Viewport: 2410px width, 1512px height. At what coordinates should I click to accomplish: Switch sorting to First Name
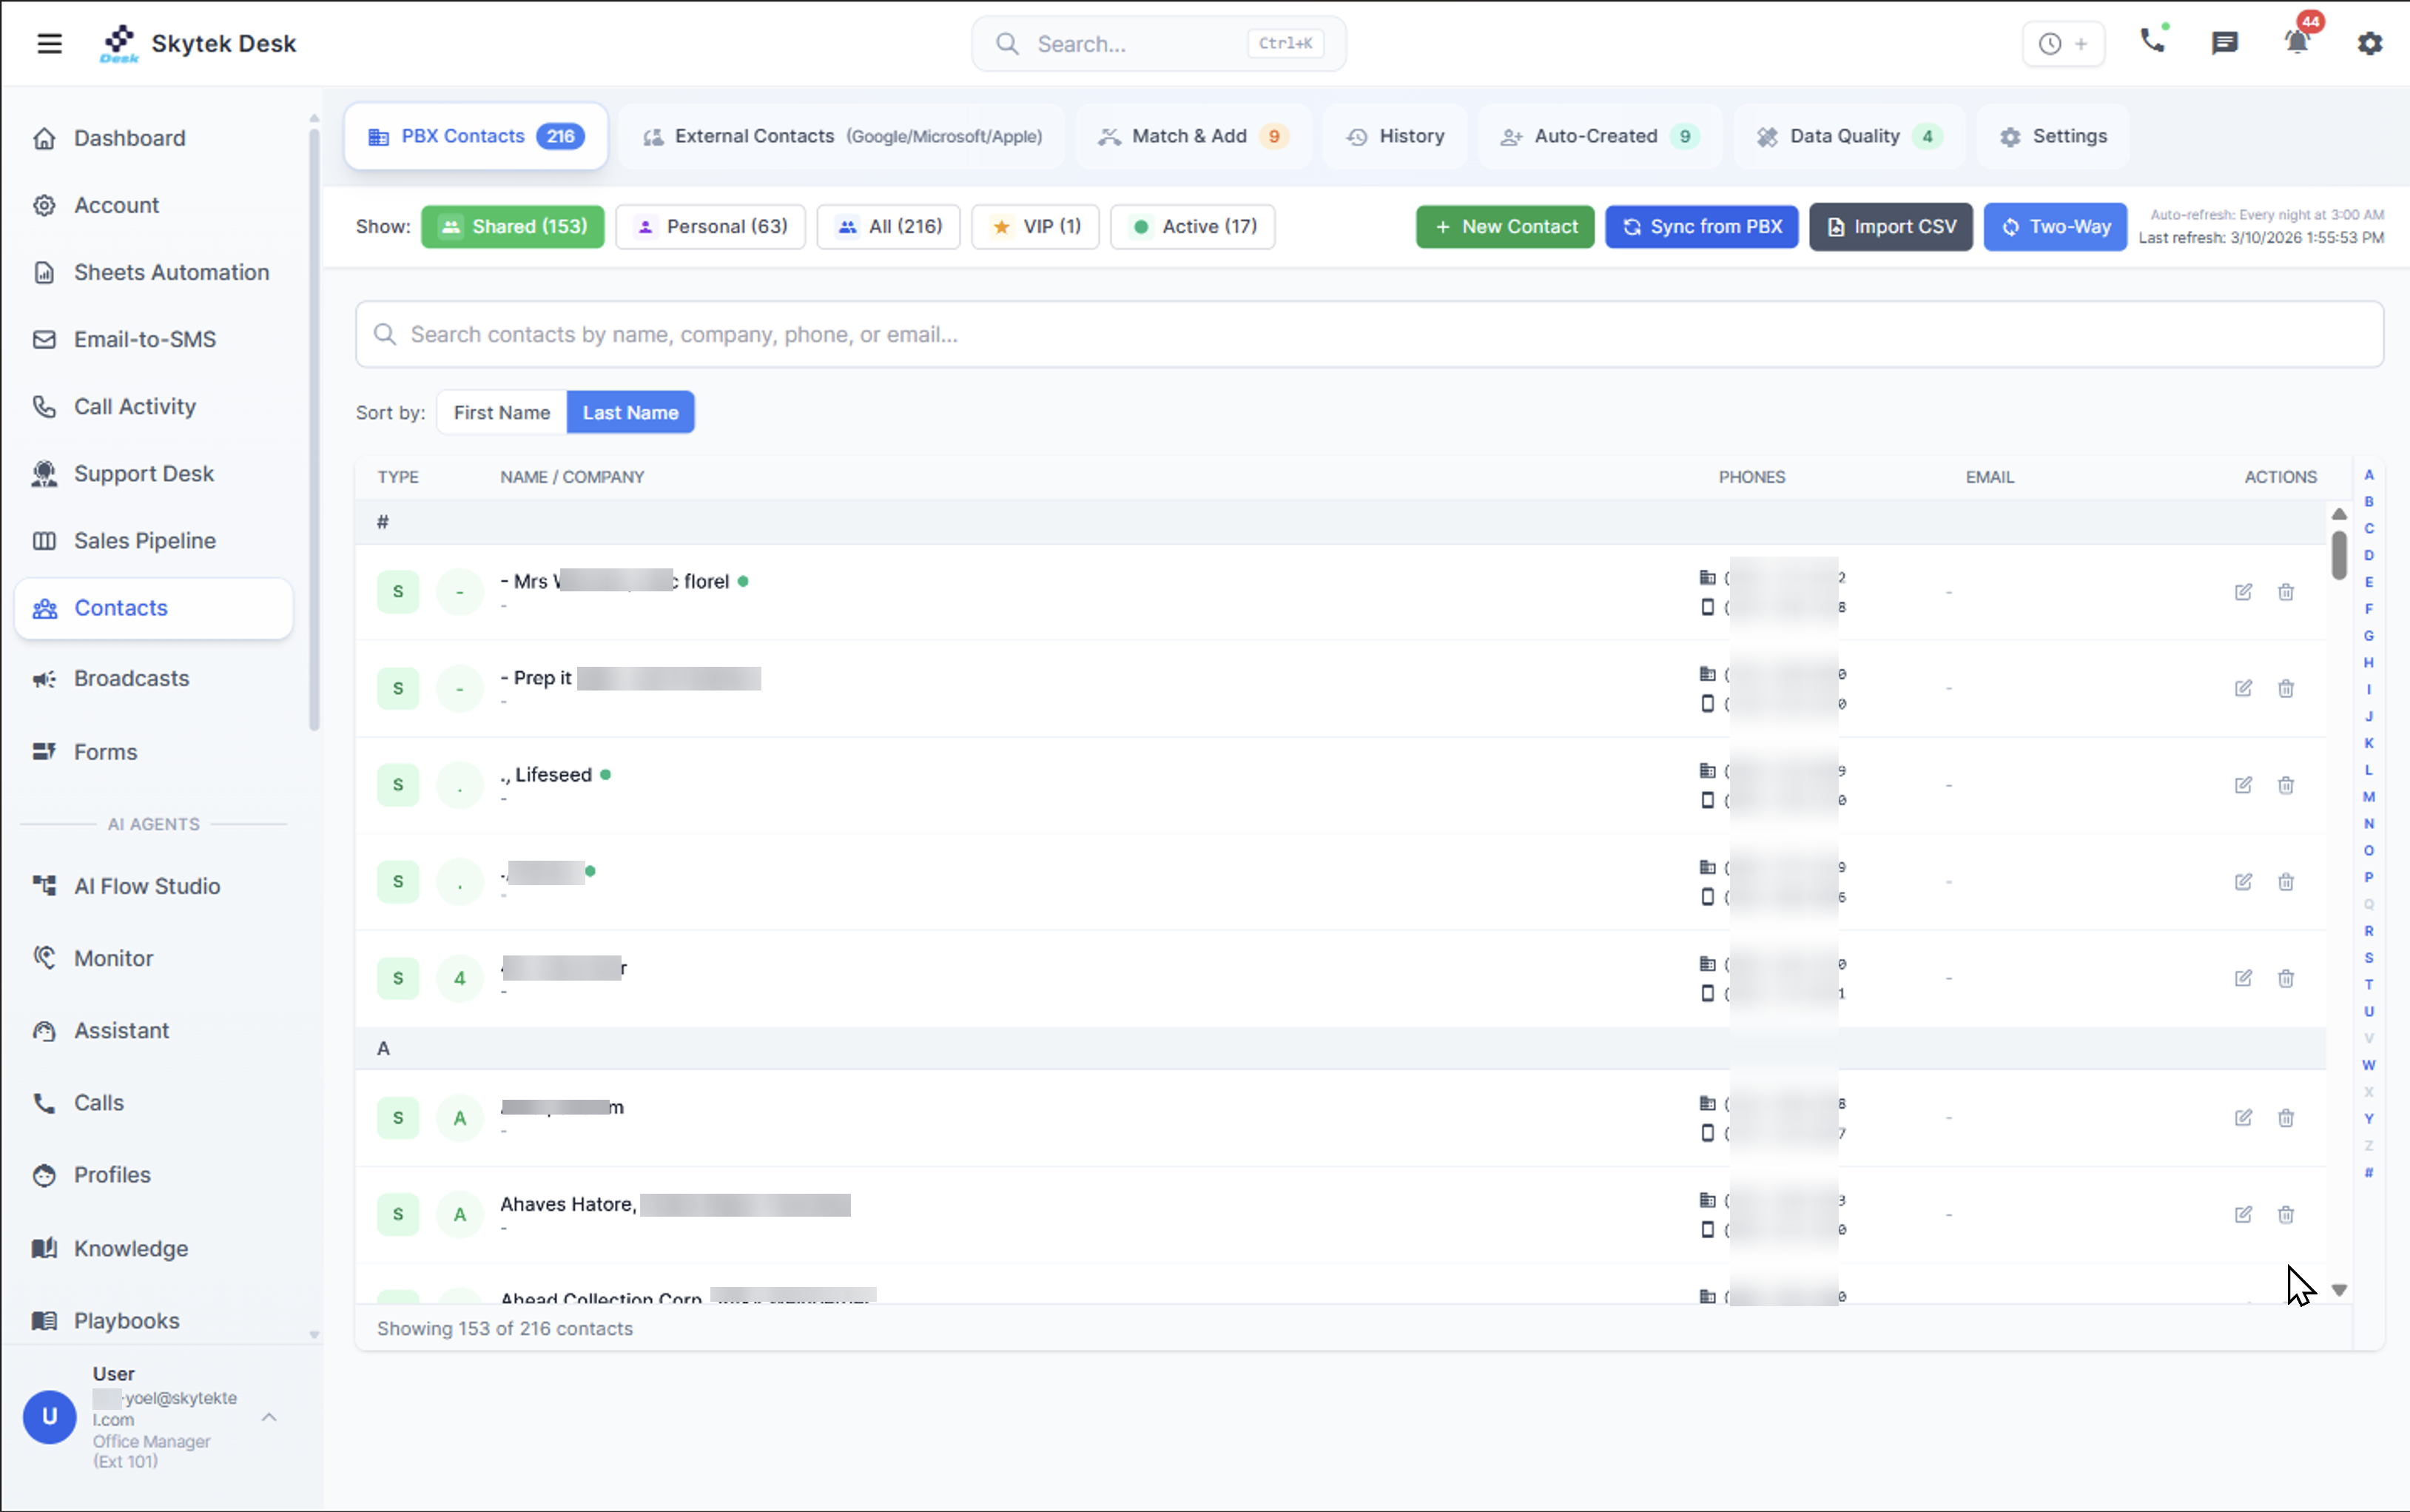[501, 411]
